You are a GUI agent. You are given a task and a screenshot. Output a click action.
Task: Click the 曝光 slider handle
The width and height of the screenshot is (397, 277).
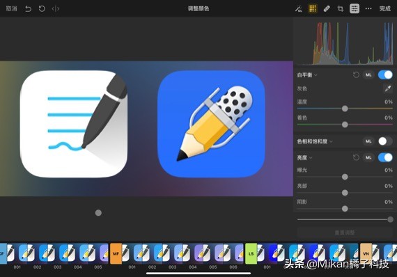point(345,177)
